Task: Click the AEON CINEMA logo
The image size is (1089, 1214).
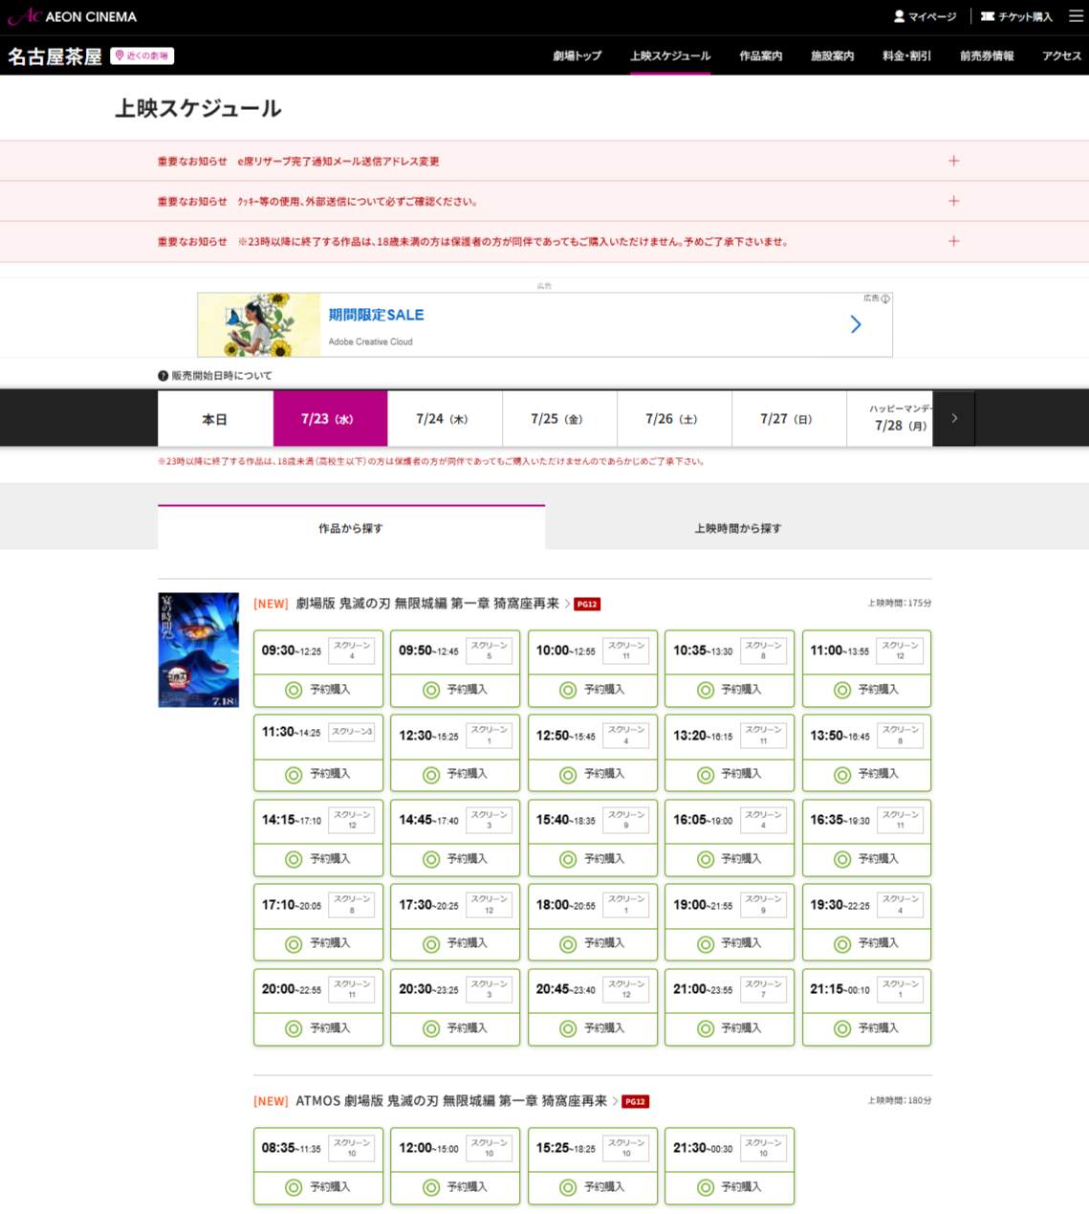Action: (x=72, y=16)
